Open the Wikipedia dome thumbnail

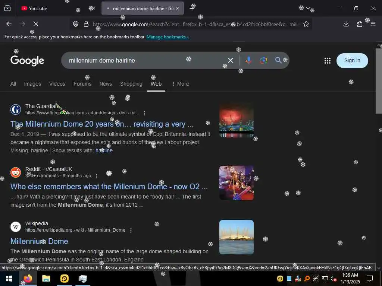click(x=236, y=237)
